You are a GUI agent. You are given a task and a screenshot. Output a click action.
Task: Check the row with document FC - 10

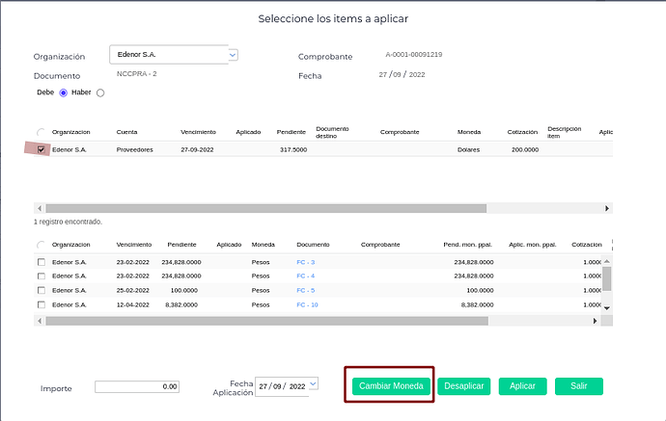[x=41, y=304]
